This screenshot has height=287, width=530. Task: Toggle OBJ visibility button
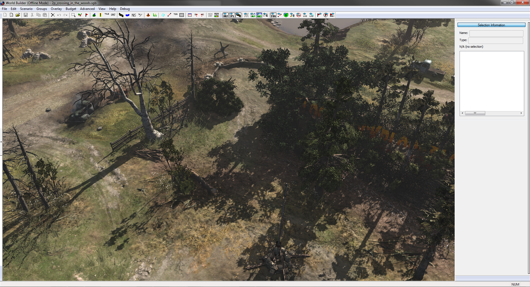(x=226, y=15)
